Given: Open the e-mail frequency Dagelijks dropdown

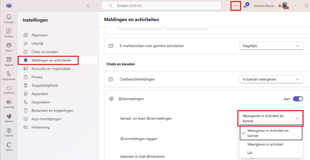Looking at the screenshot, I should pos(271,46).
